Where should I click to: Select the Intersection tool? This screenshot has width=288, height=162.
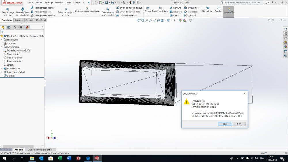(191, 12)
